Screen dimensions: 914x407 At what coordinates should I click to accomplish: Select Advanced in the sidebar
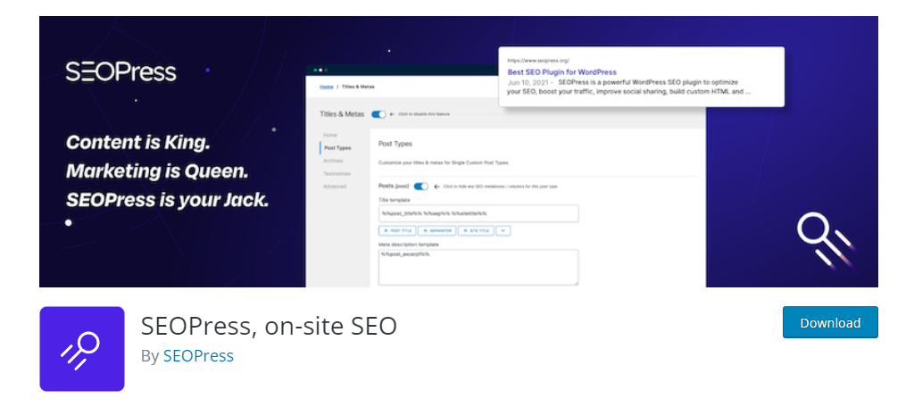pos(336,187)
